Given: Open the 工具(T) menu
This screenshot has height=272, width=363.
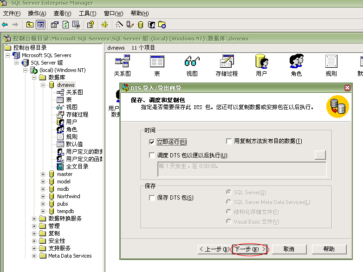Looking at the screenshot, I should 87,13.
